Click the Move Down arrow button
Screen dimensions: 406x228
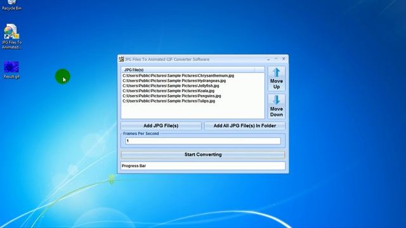pos(277,106)
